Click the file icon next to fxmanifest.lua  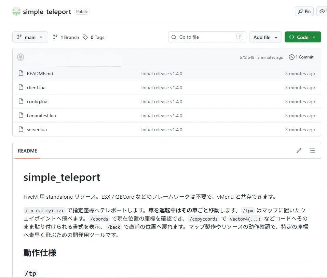click(21, 115)
